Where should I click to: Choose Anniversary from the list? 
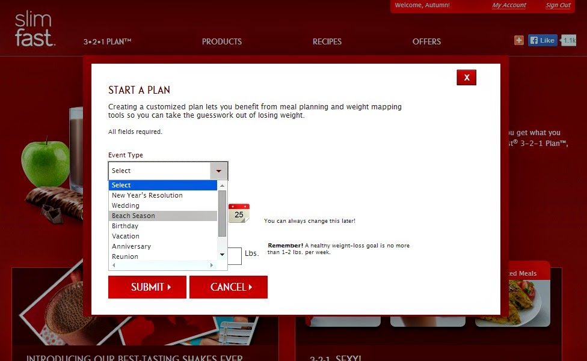click(163, 246)
